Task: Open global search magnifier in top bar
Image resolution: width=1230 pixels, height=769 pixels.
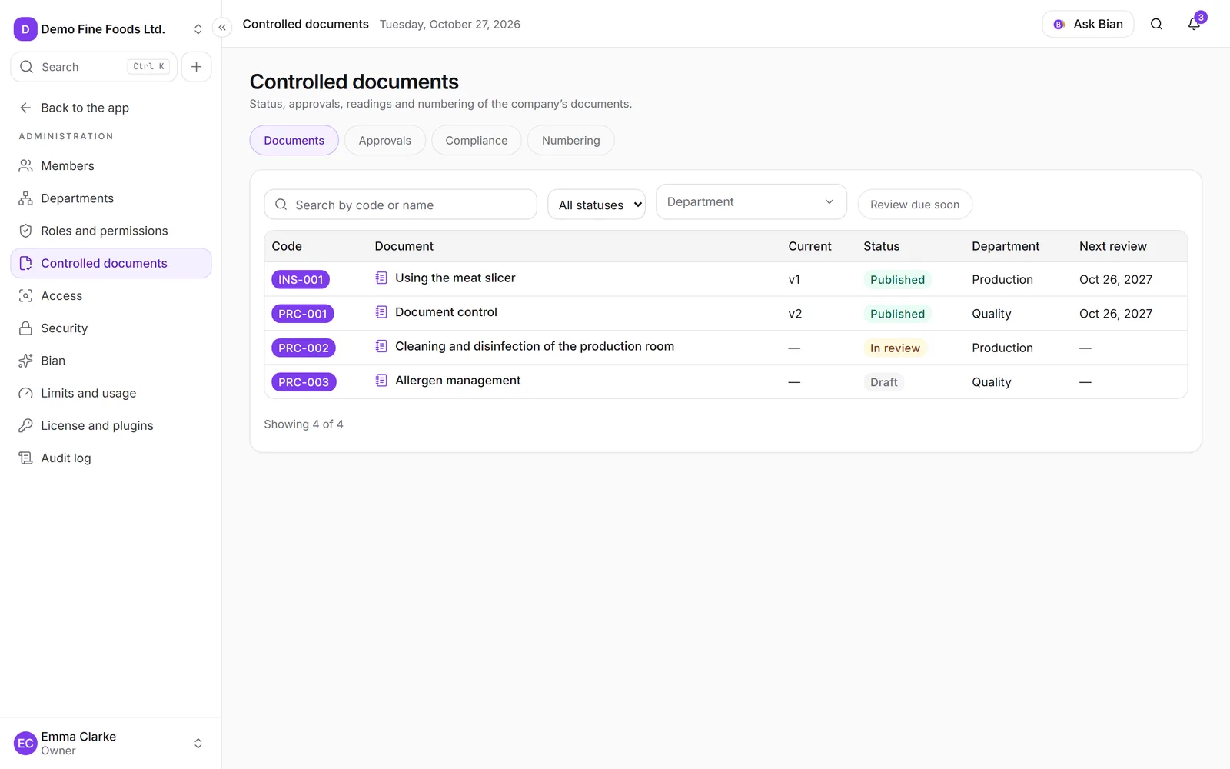Action: [x=1156, y=25]
